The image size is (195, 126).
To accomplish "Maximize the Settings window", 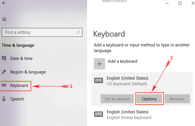I will (x=180, y=3).
